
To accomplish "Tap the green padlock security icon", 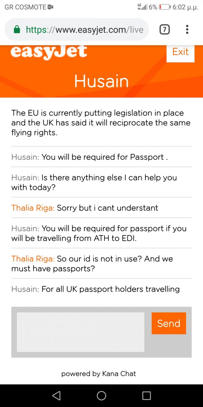I will (x=17, y=30).
